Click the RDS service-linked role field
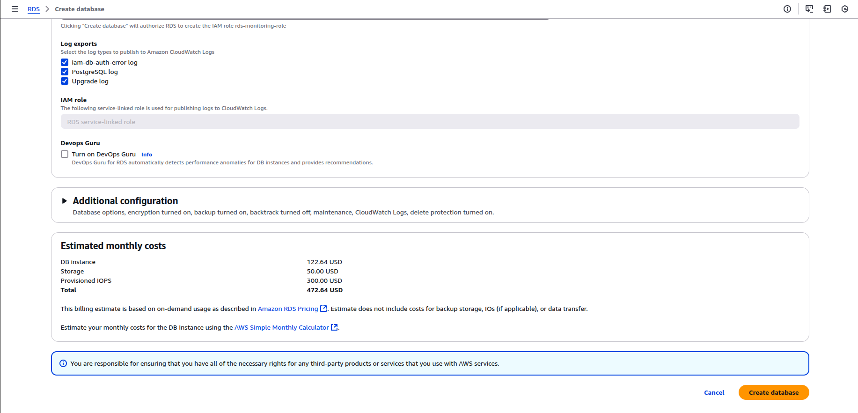The image size is (858, 413). point(430,122)
